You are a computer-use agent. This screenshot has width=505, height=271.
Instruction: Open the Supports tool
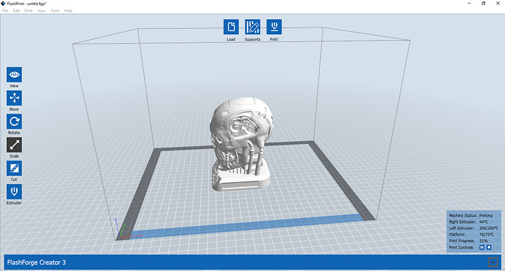point(252,27)
